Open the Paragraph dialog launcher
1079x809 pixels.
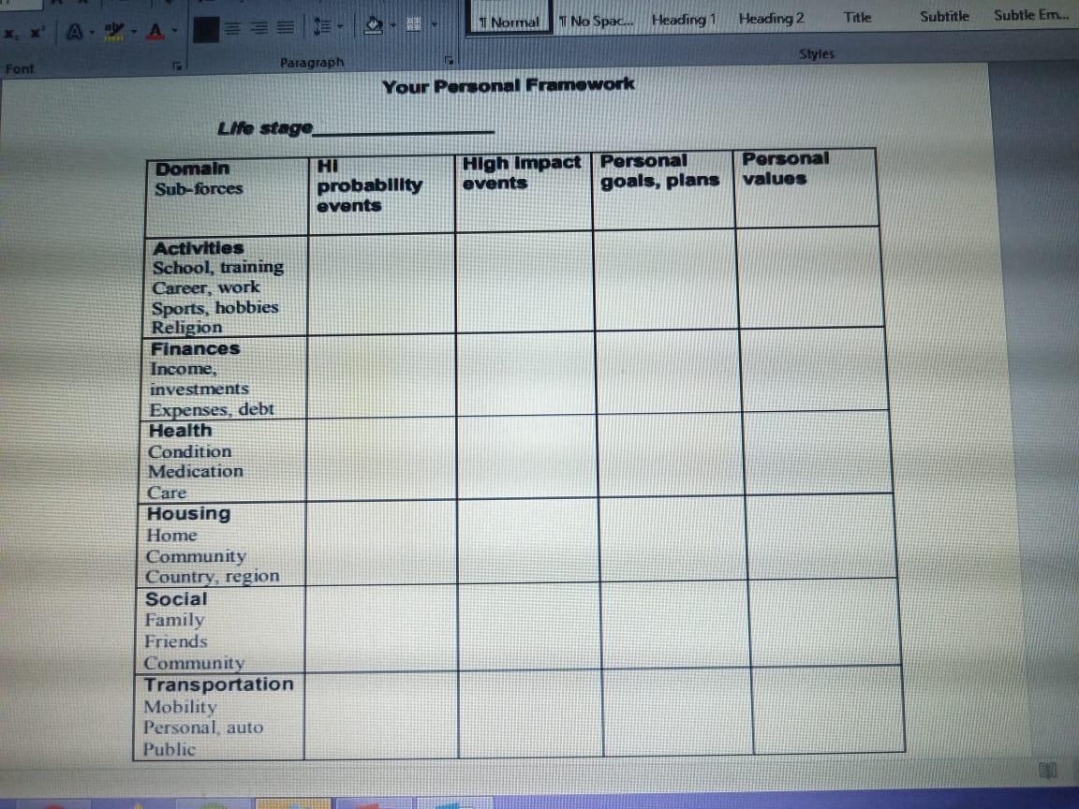tap(450, 59)
